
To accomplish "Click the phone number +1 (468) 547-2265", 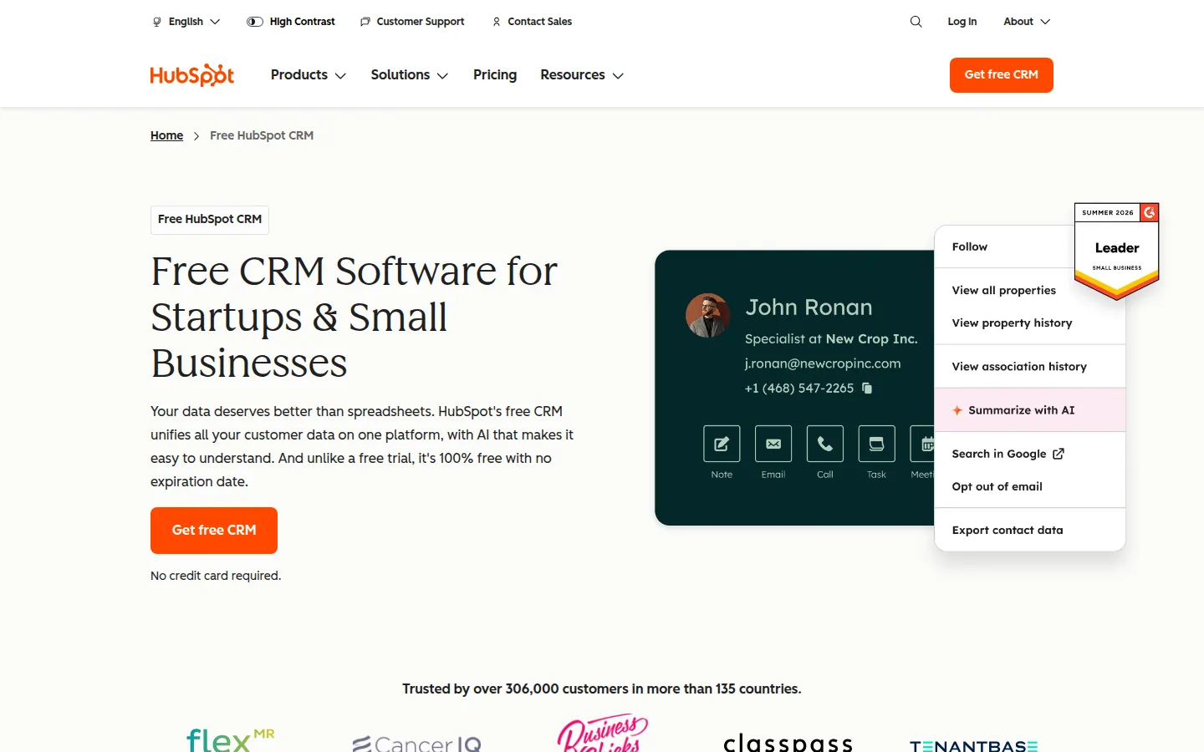I will [799, 388].
